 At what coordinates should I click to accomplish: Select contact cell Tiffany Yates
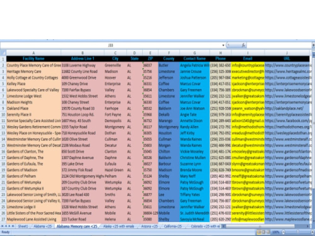click(x=194, y=195)
